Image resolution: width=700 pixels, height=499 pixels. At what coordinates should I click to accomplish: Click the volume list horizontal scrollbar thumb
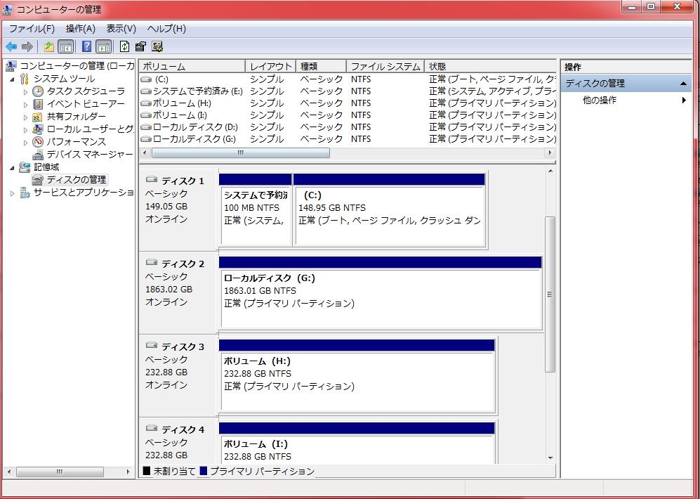point(241,153)
